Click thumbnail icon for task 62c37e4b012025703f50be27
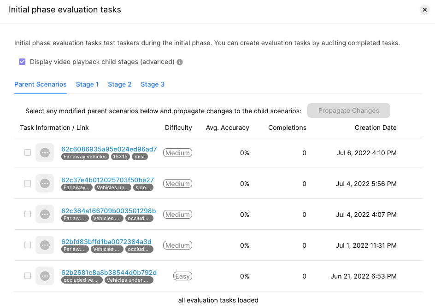Screen dimensions: 435x308 click(x=45, y=183)
